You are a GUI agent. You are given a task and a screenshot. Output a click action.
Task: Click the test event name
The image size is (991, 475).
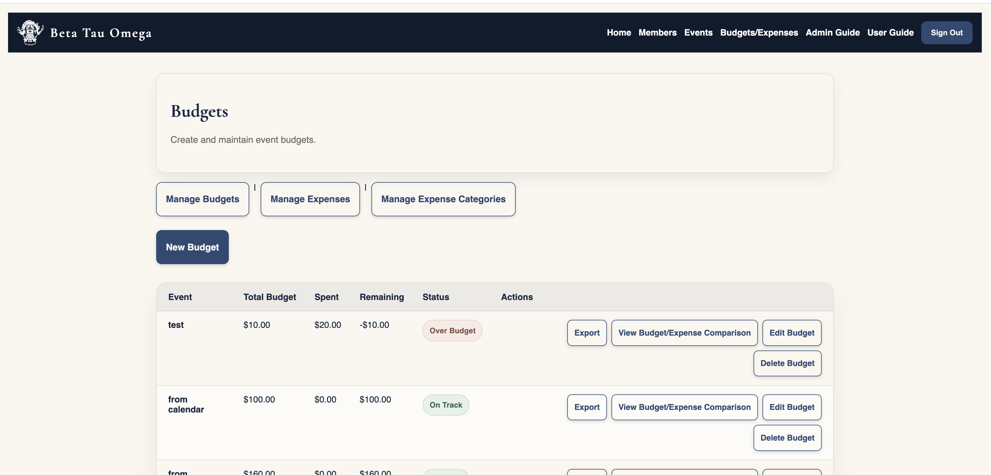click(176, 325)
